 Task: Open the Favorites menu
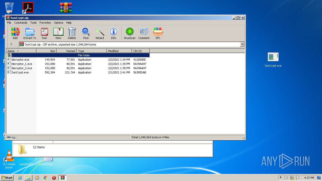pyautogui.click(x=45, y=23)
